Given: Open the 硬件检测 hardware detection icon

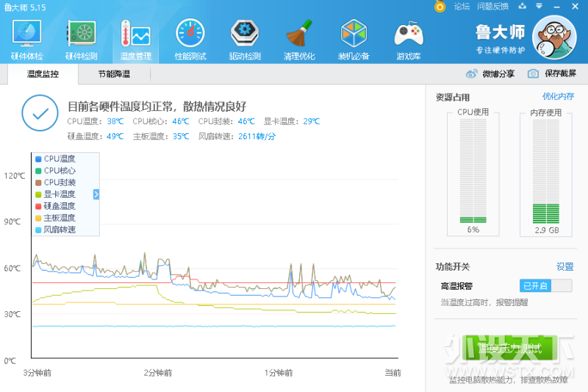Looking at the screenshot, I should tap(82, 34).
